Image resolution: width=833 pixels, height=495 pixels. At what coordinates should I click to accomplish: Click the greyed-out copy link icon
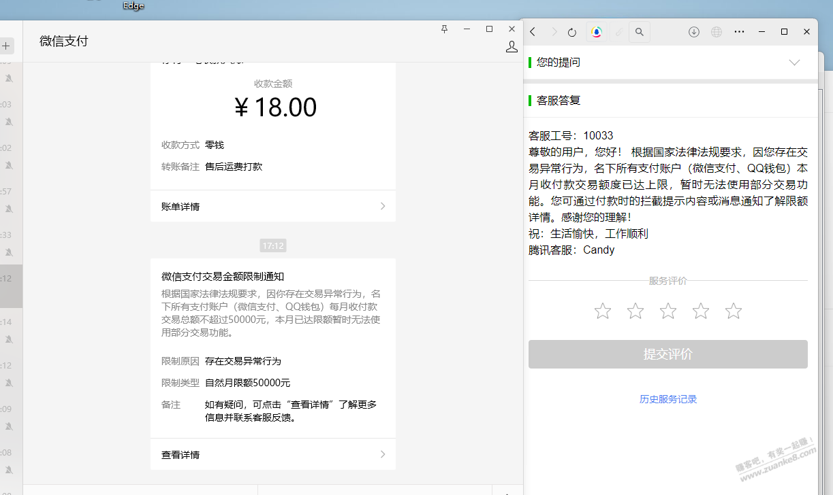click(x=618, y=32)
